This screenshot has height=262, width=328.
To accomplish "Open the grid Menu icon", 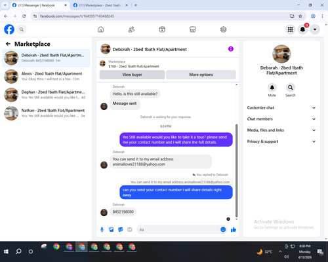I will (x=290, y=29).
